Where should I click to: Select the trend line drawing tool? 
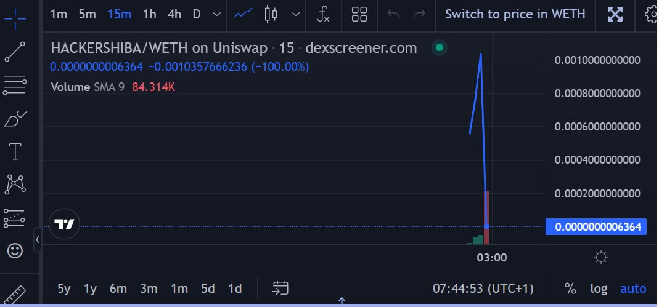[15, 52]
